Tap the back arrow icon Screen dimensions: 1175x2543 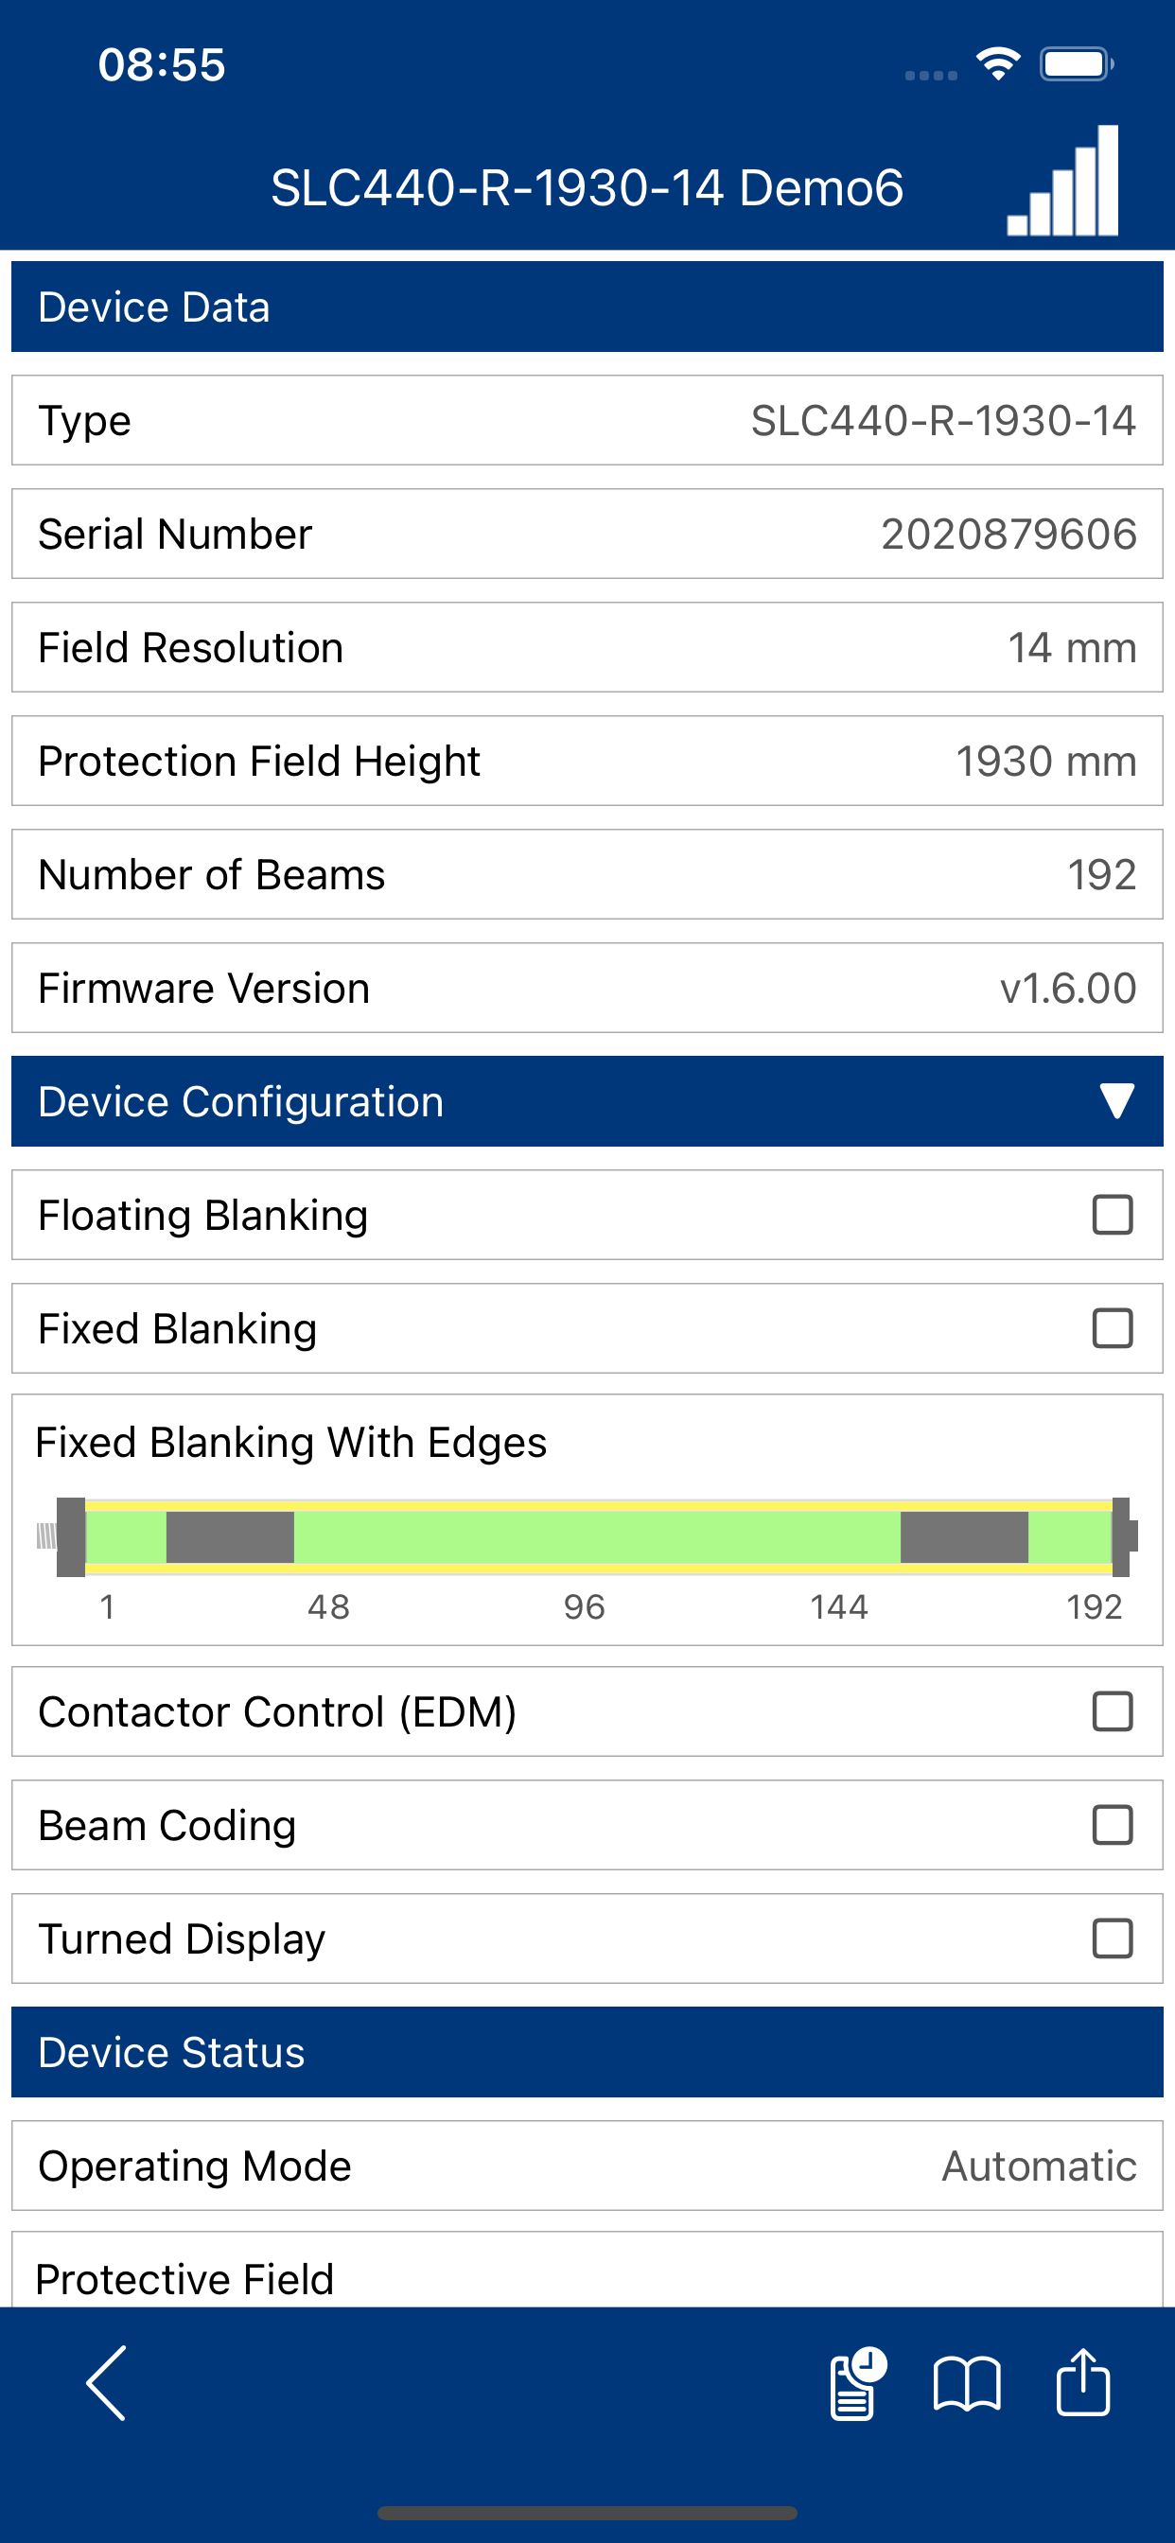point(107,2383)
